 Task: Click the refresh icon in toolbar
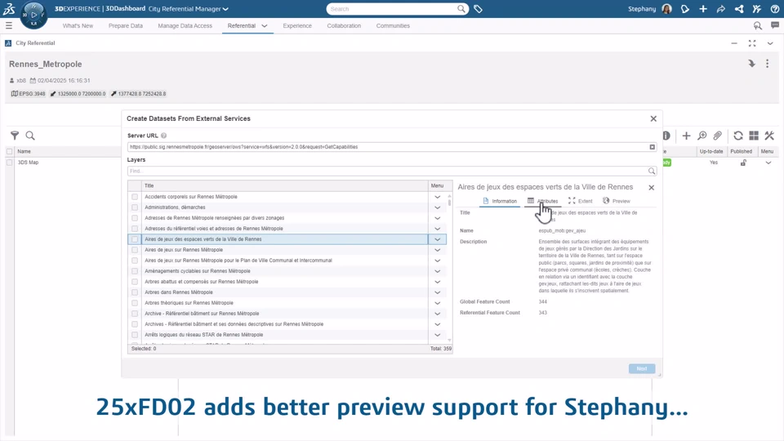pos(738,136)
